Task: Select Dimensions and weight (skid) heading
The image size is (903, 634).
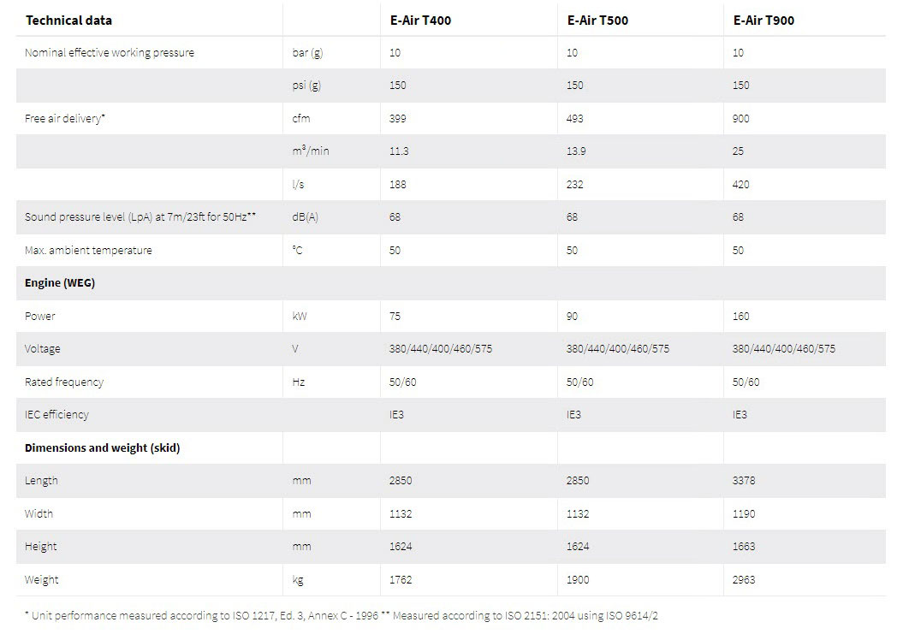Action: [x=103, y=447]
